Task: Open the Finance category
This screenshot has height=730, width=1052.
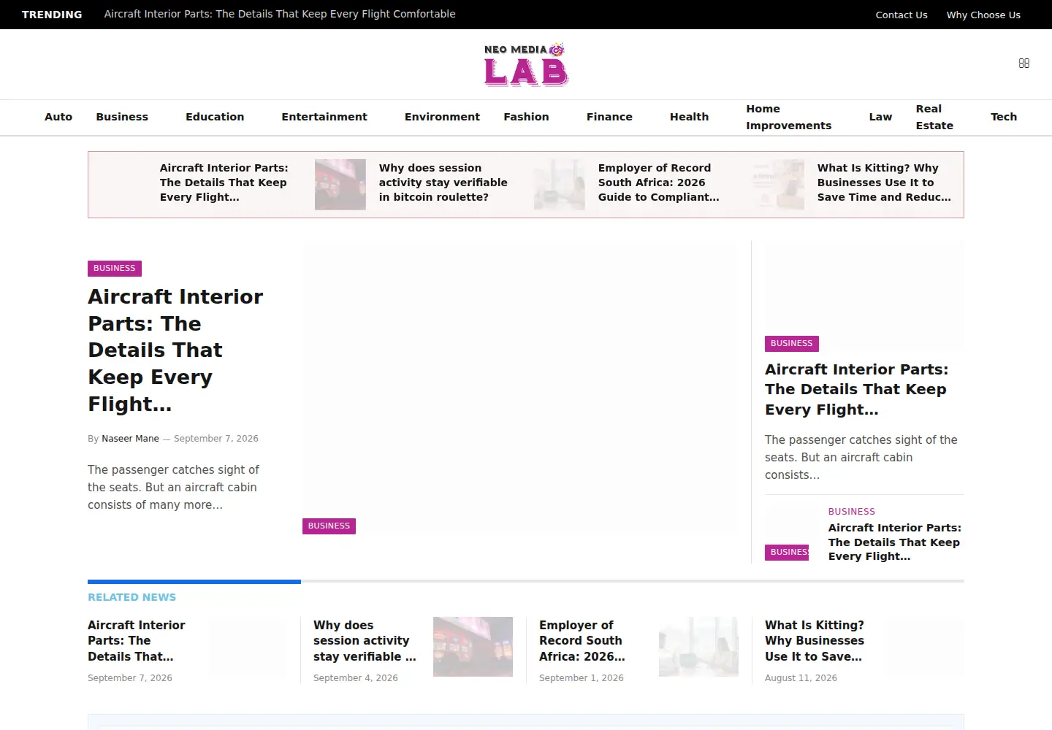Action: click(x=609, y=117)
